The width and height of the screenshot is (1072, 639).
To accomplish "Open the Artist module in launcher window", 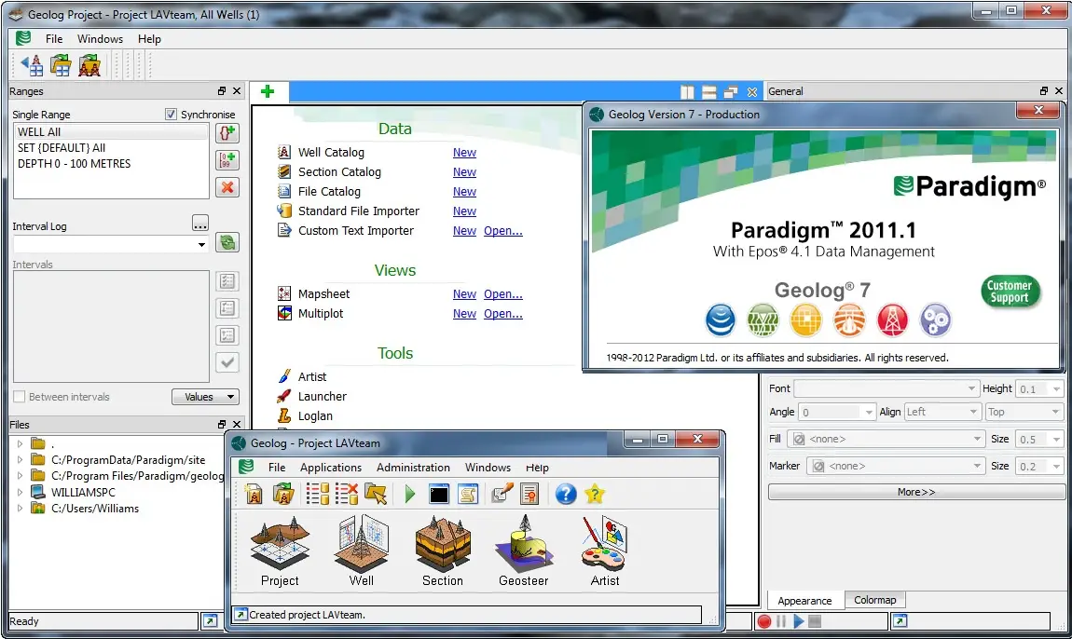I will pos(604,551).
